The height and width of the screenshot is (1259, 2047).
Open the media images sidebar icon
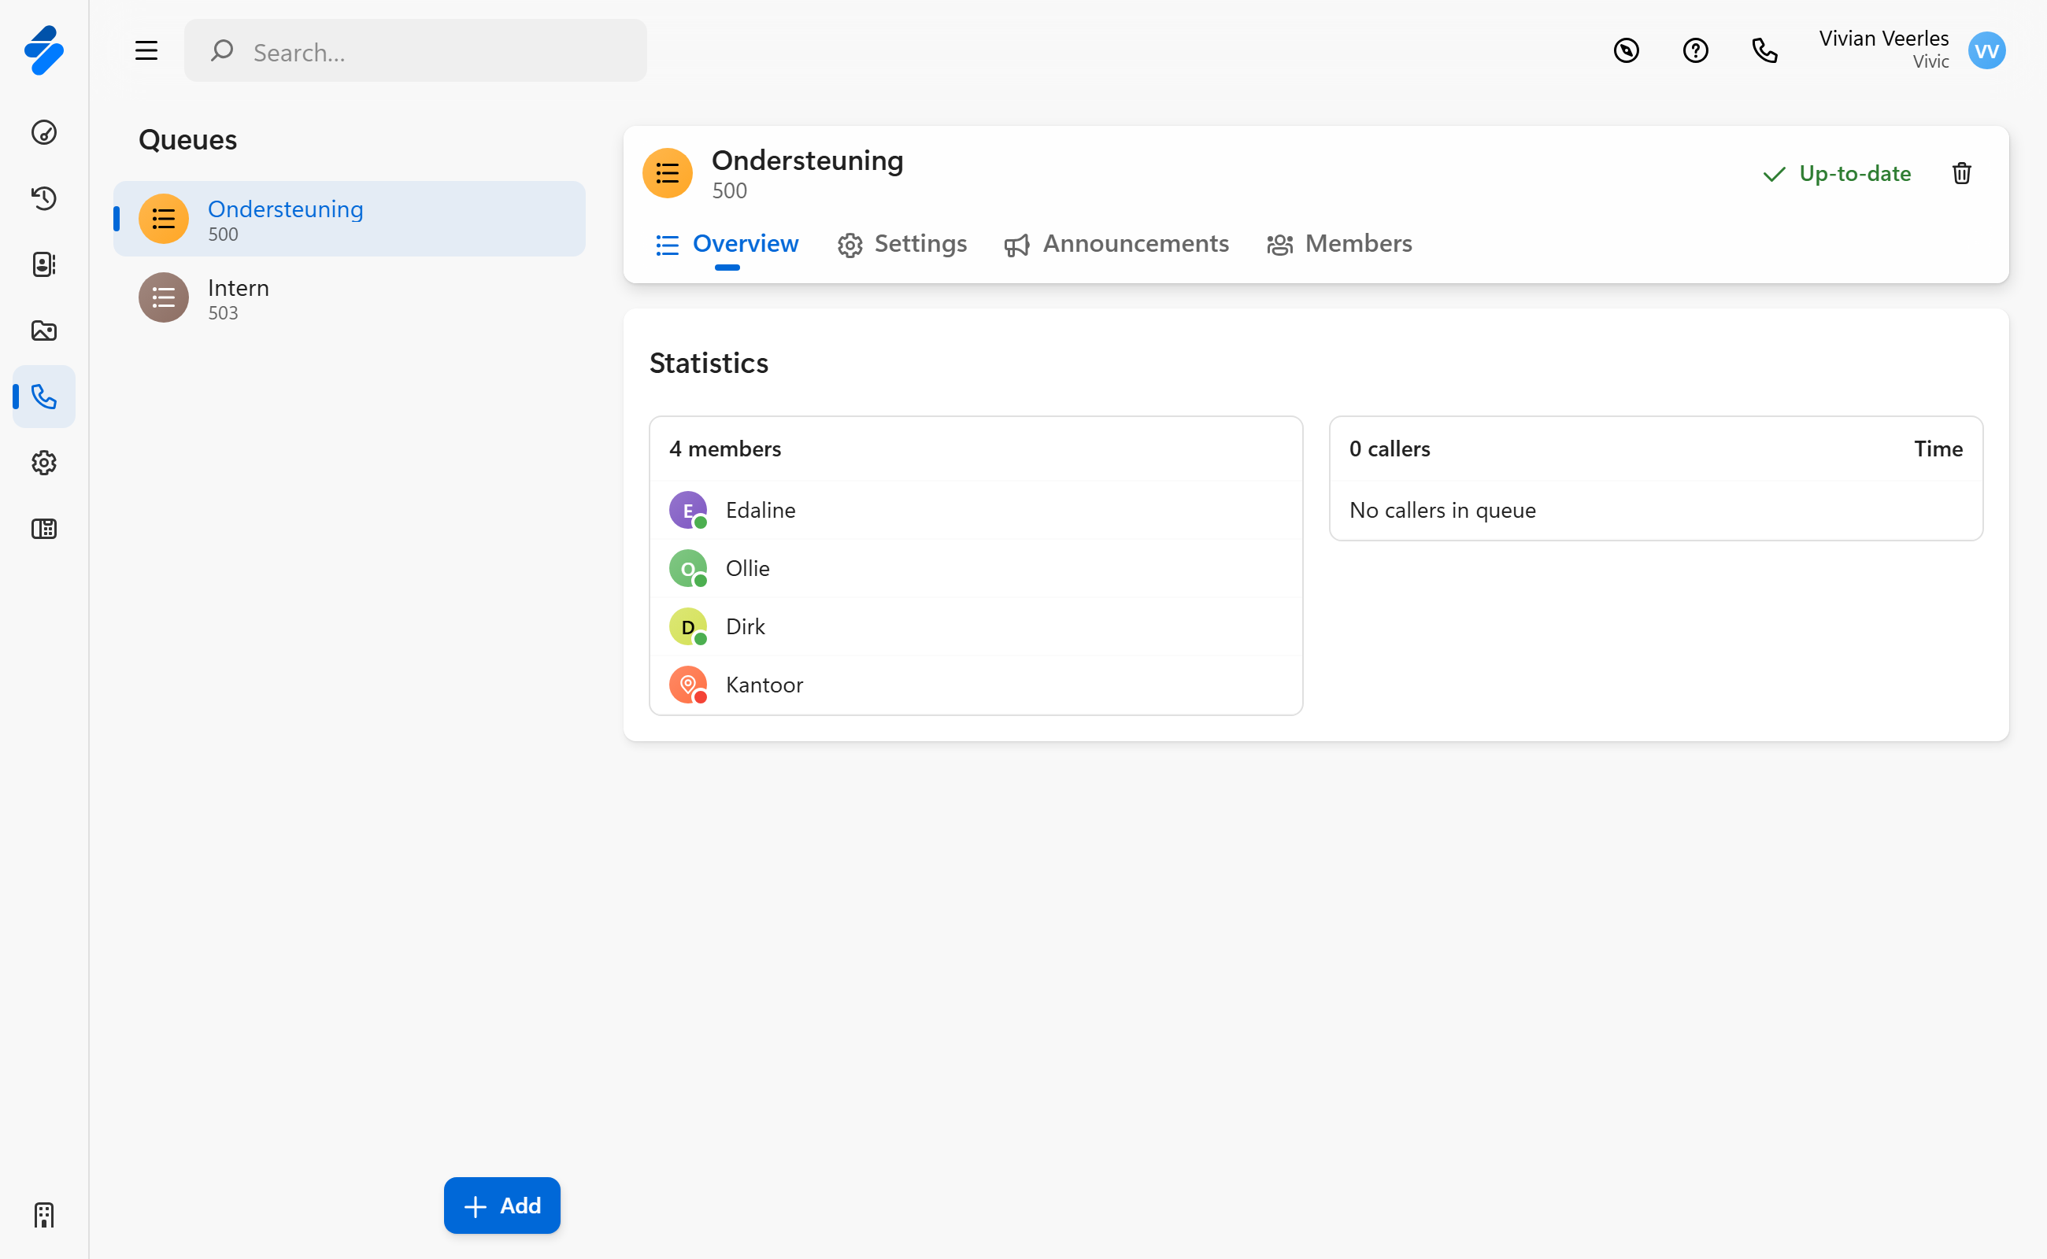click(44, 330)
